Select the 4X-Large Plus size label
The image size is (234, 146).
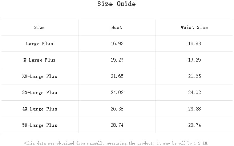pos(39,109)
